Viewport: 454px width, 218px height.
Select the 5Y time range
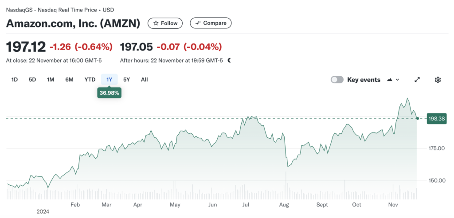127,80
